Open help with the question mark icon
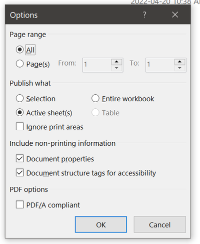Screen dimensions: 200x244 coord(144,15)
